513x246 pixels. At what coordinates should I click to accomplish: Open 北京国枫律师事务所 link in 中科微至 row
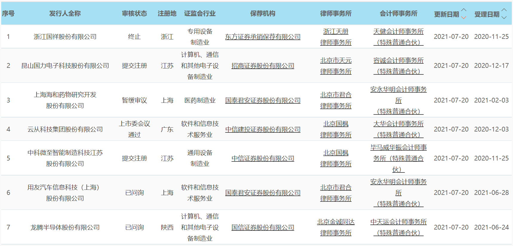coord(336,158)
